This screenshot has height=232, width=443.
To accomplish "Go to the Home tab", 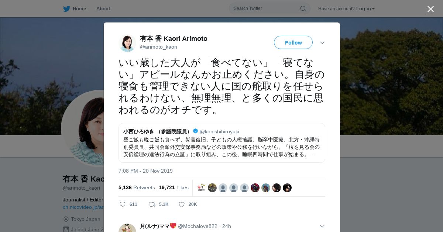I will pos(75,8).
